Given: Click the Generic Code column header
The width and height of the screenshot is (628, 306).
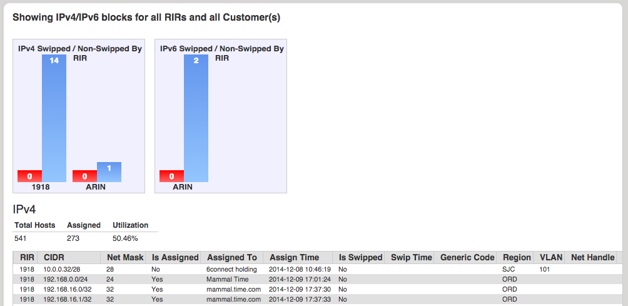Looking at the screenshot, I should (x=467, y=258).
